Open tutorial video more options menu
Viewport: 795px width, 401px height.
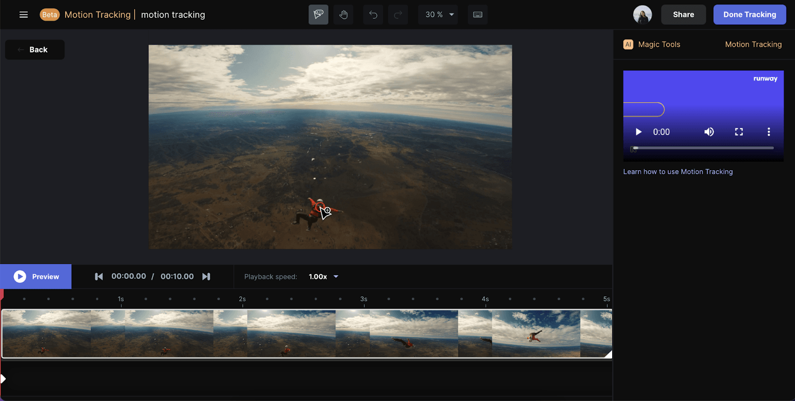[x=769, y=132]
